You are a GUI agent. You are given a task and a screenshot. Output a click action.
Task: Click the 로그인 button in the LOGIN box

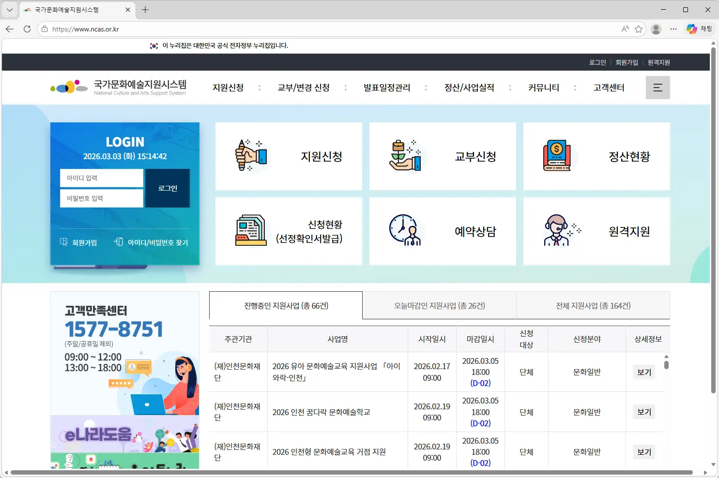[x=167, y=188]
